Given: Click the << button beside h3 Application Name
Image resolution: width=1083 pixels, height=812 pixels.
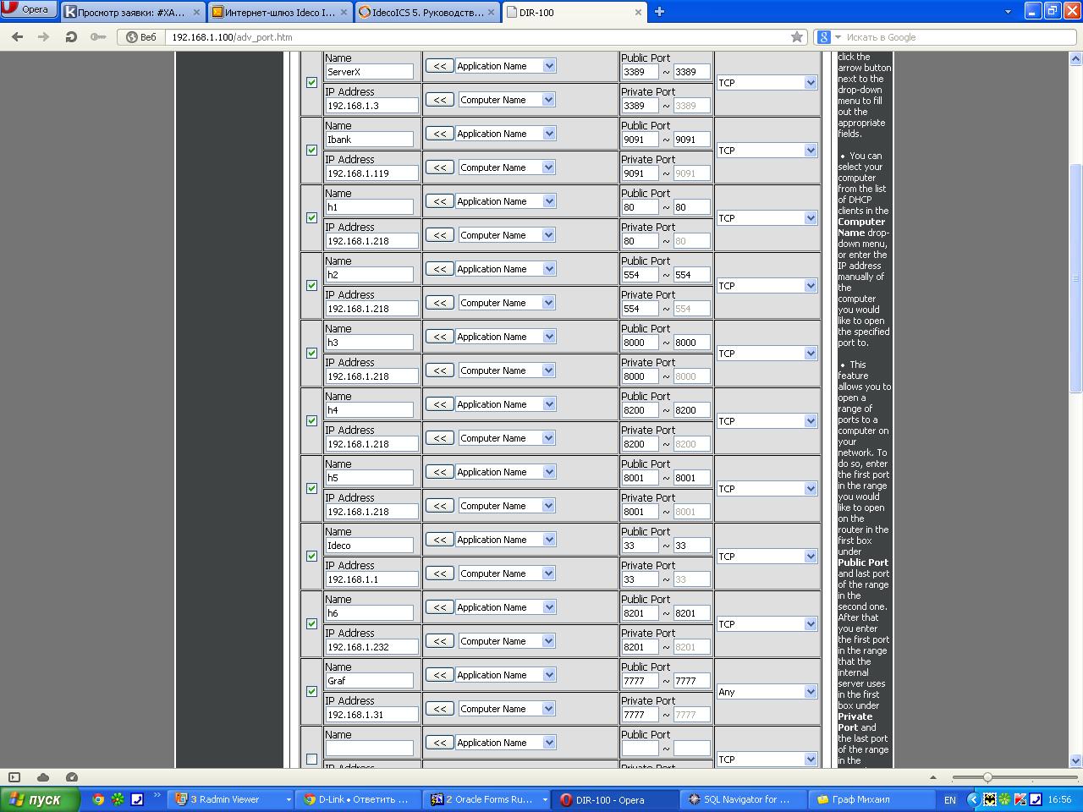Looking at the screenshot, I should pyautogui.click(x=440, y=337).
